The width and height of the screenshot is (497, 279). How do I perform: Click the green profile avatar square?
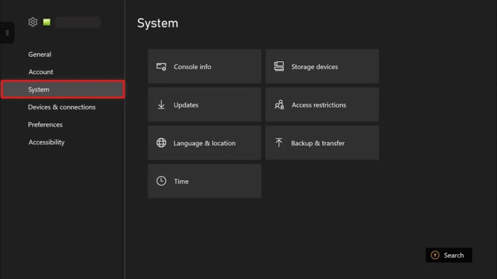47,22
